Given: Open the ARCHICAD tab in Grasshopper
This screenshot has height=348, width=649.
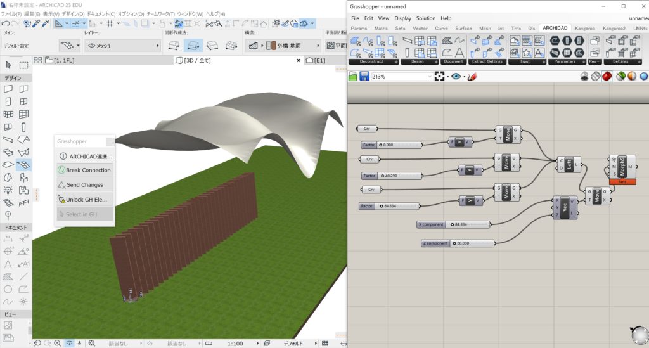Looking at the screenshot, I should [555, 28].
